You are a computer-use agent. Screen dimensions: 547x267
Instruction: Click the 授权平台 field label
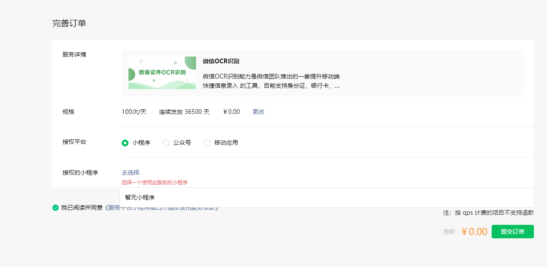pyautogui.click(x=74, y=142)
